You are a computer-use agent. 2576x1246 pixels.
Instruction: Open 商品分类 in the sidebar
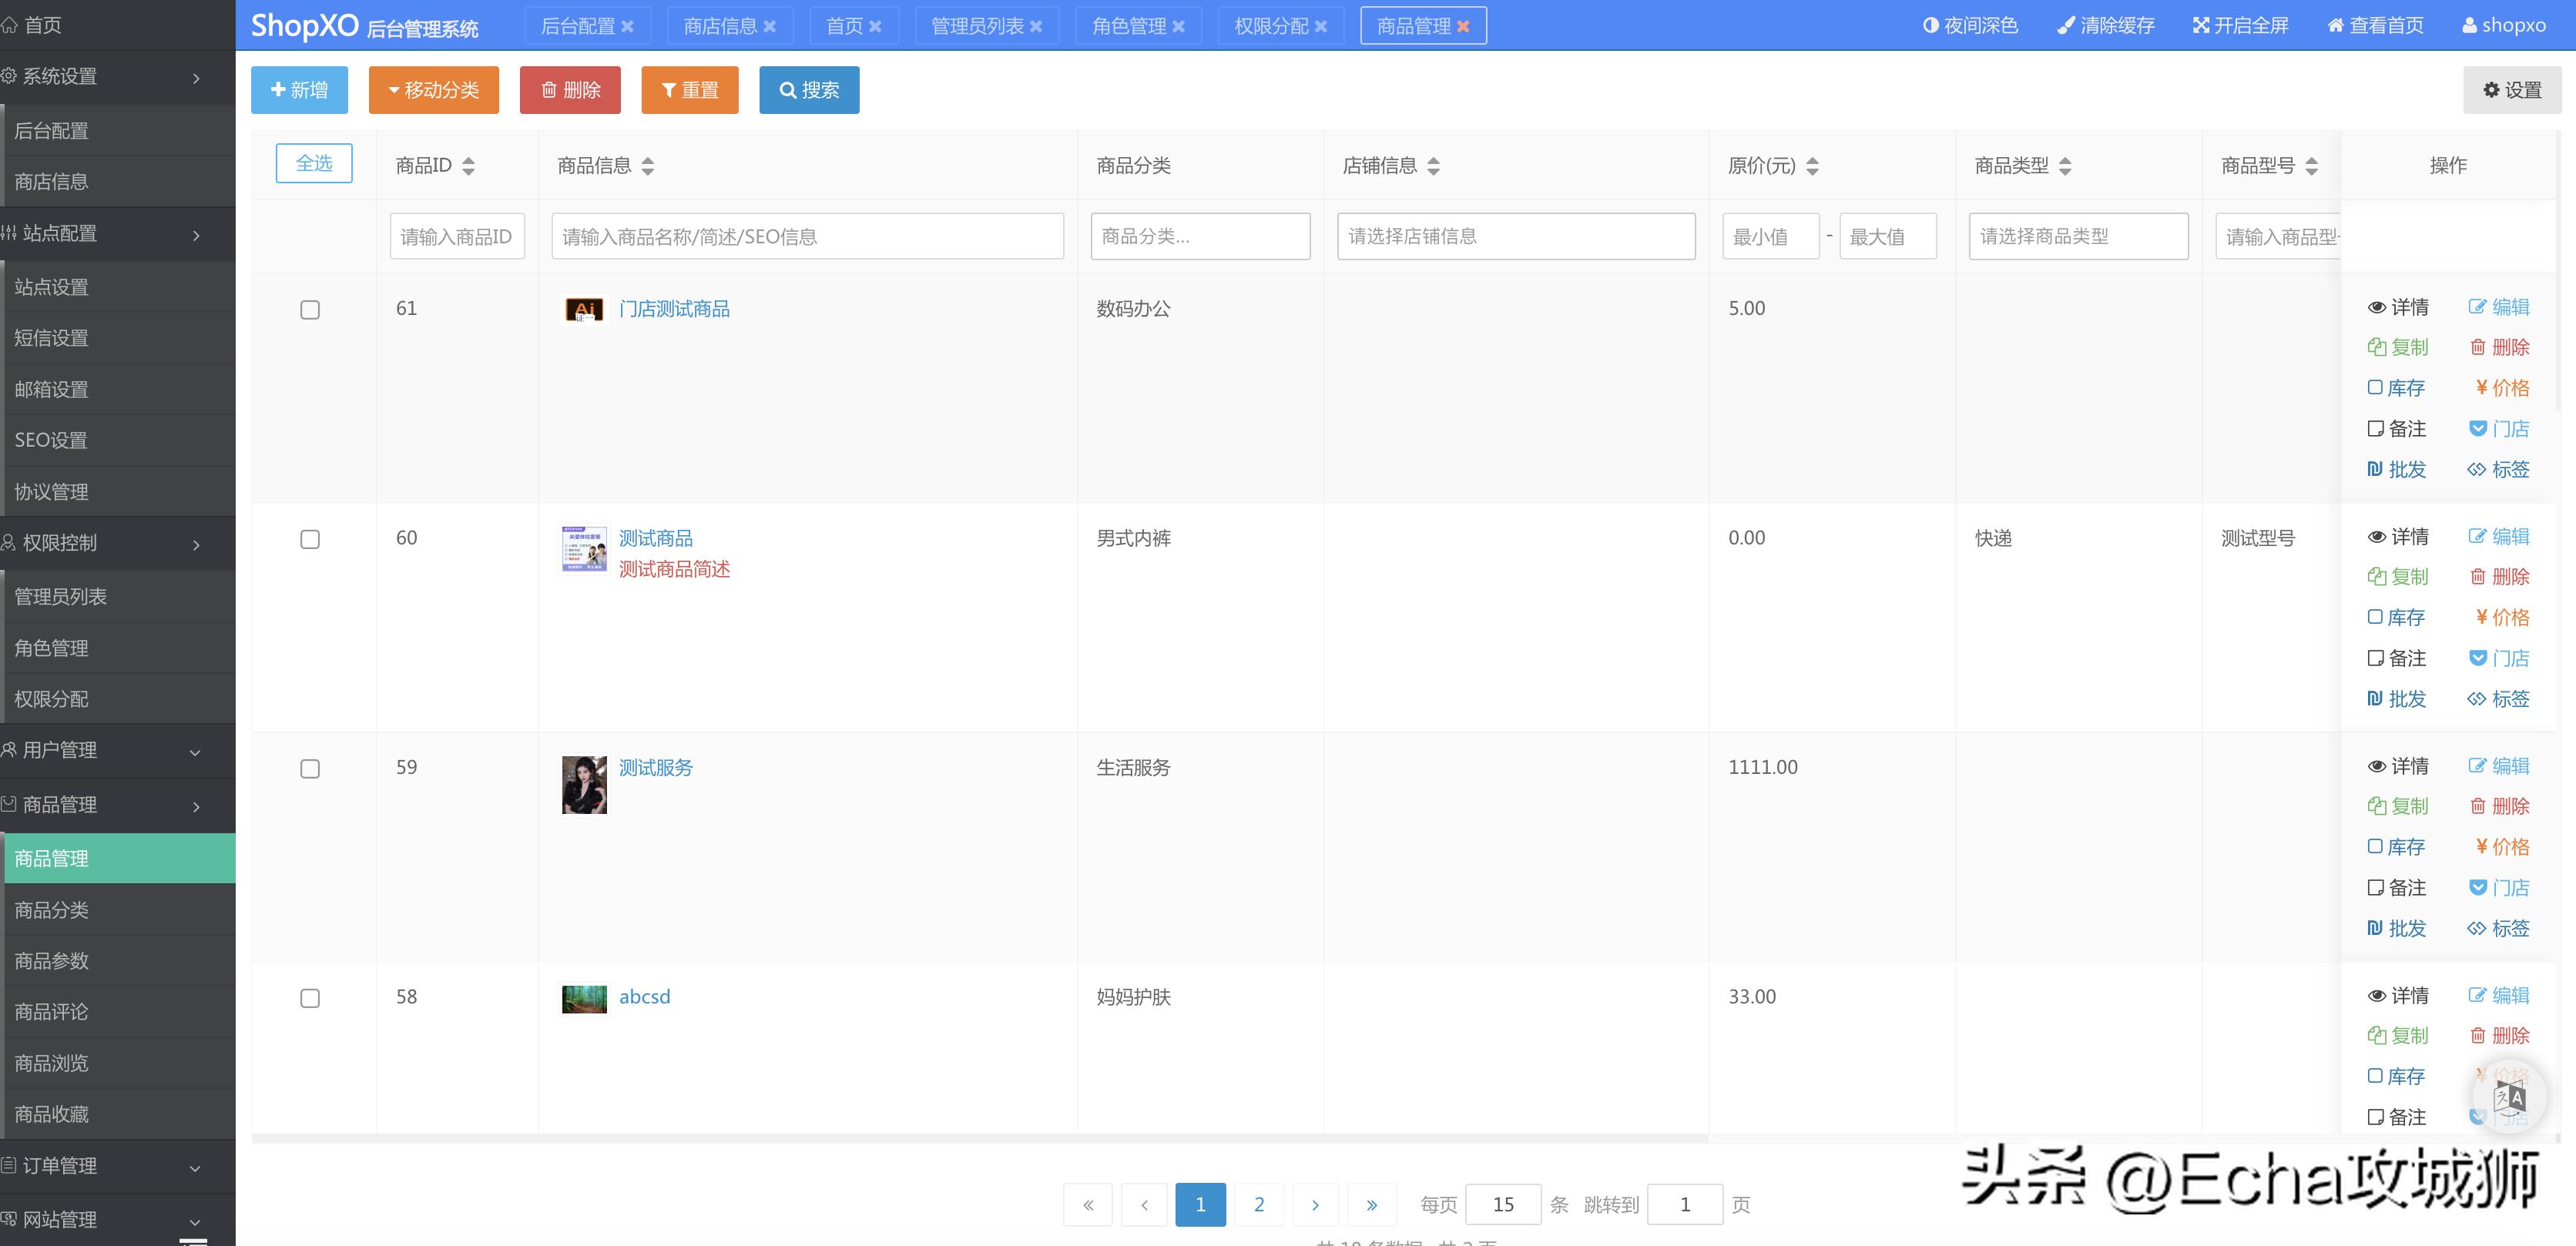tap(52, 910)
